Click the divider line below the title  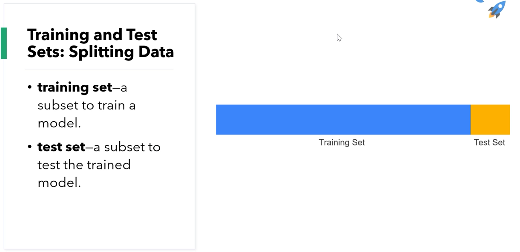[x=99, y=69]
